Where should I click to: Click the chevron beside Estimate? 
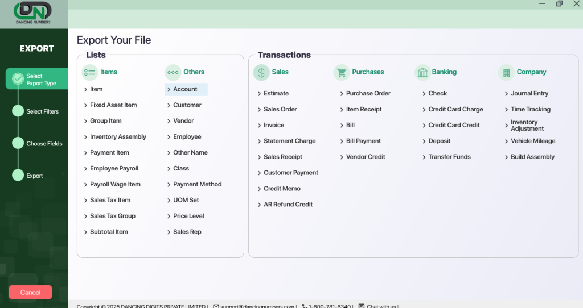pyautogui.click(x=259, y=94)
